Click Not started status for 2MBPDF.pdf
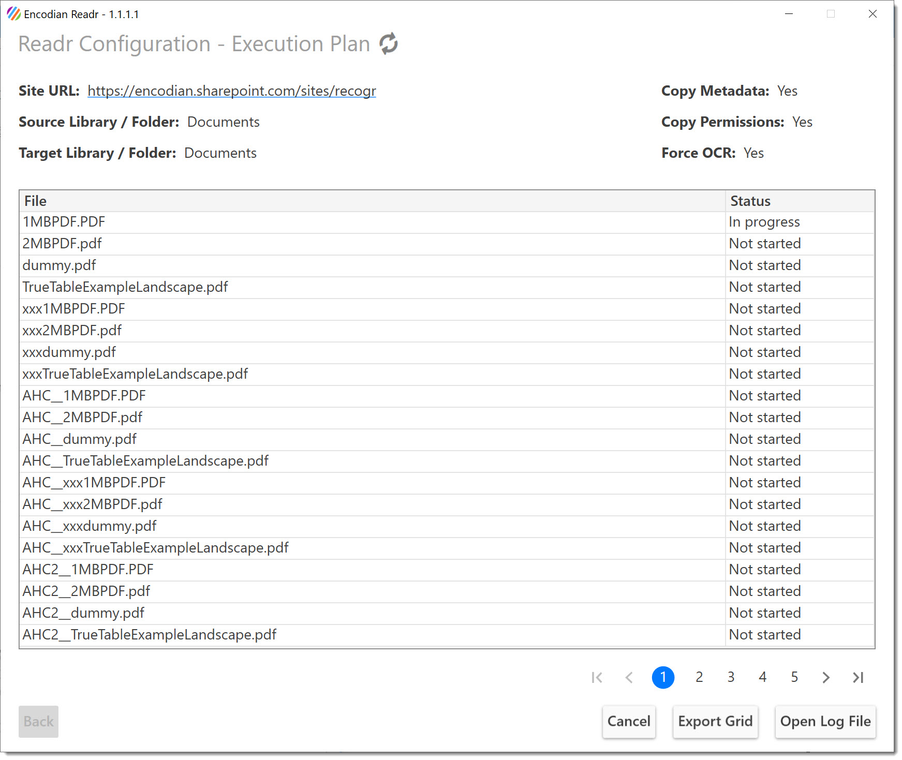The image size is (902, 760). (800, 244)
